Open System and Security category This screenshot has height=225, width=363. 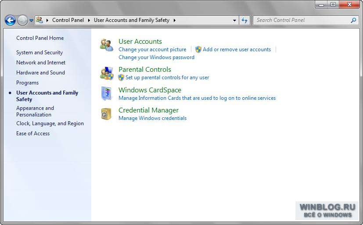40,53
